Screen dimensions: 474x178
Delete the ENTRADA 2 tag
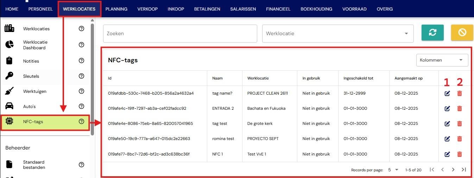459,108
